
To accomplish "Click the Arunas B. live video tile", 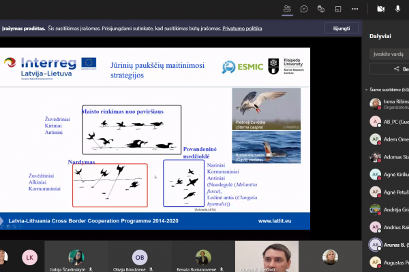I will [267, 256].
